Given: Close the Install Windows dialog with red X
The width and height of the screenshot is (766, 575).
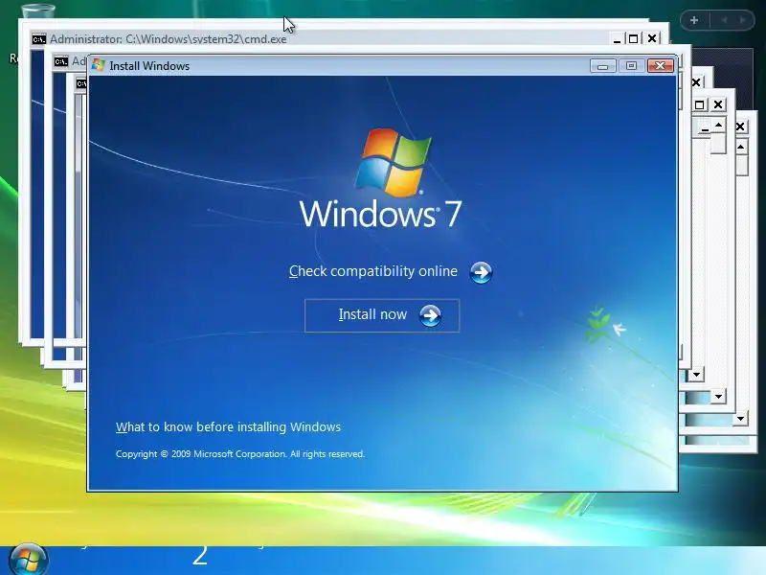Looking at the screenshot, I should point(661,65).
